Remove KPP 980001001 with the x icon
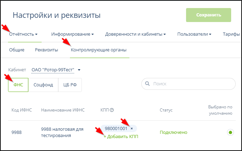 coord(131,129)
